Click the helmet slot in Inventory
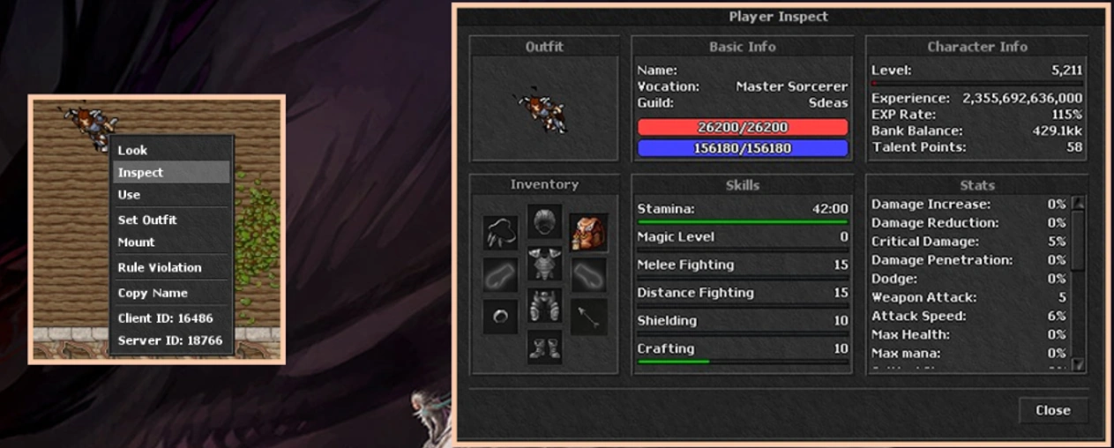Image resolution: width=1114 pixels, height=448 pixels. point(544,221)
